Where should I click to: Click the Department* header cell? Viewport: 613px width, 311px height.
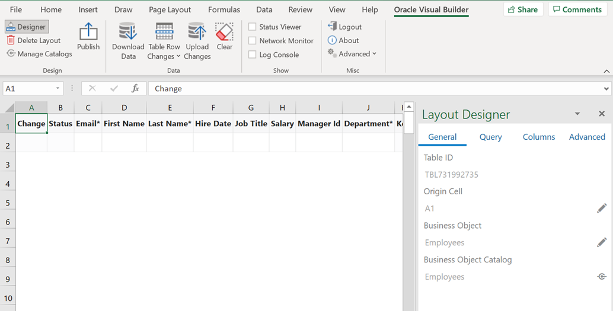pyautogui.click(x=368, y=123)
